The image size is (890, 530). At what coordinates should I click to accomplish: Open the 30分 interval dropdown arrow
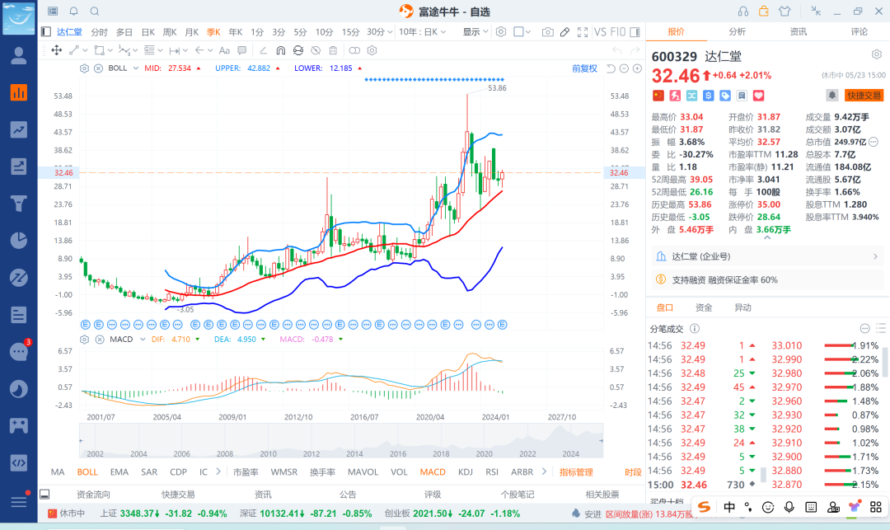(x=390, y=32)
